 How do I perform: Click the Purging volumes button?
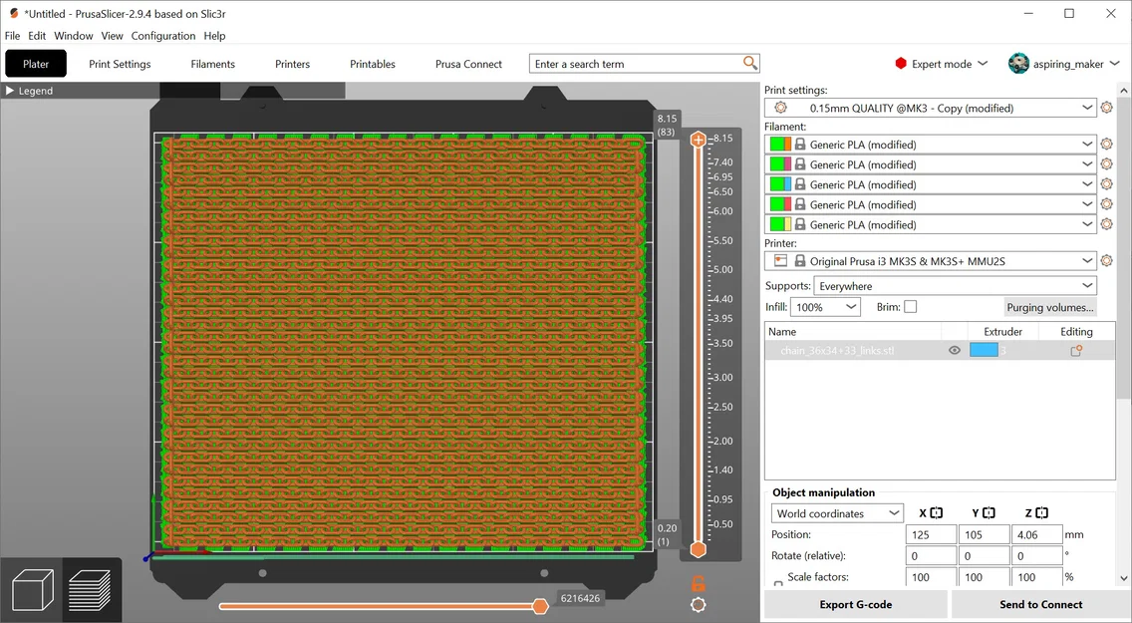(x=1049, y=307)
